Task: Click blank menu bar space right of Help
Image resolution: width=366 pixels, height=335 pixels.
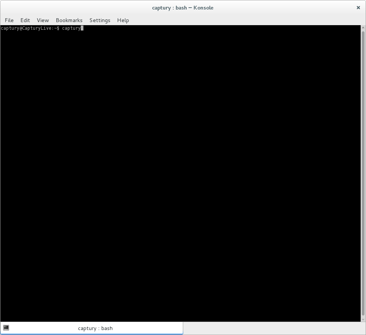Action: (244, 20)
